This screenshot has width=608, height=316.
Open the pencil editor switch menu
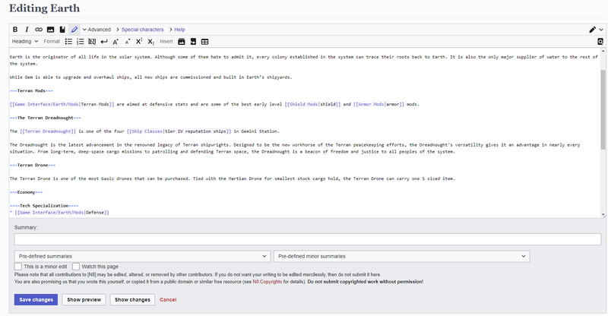click(x=596, y=30)
